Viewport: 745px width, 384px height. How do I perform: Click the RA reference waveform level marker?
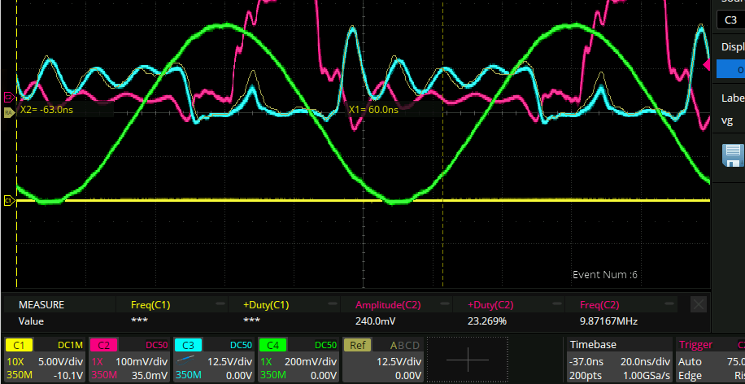[x=9, y=113]
